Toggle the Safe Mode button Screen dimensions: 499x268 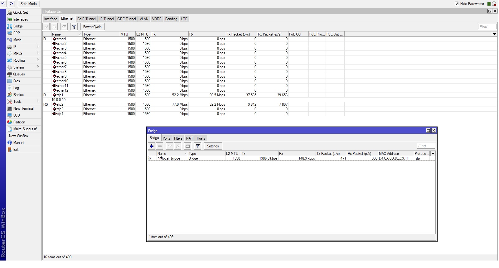tap(28, 4)
